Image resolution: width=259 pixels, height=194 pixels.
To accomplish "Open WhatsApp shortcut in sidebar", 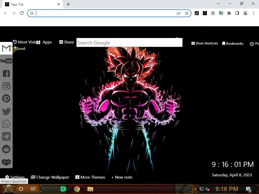I will click(x=6, y=124).
